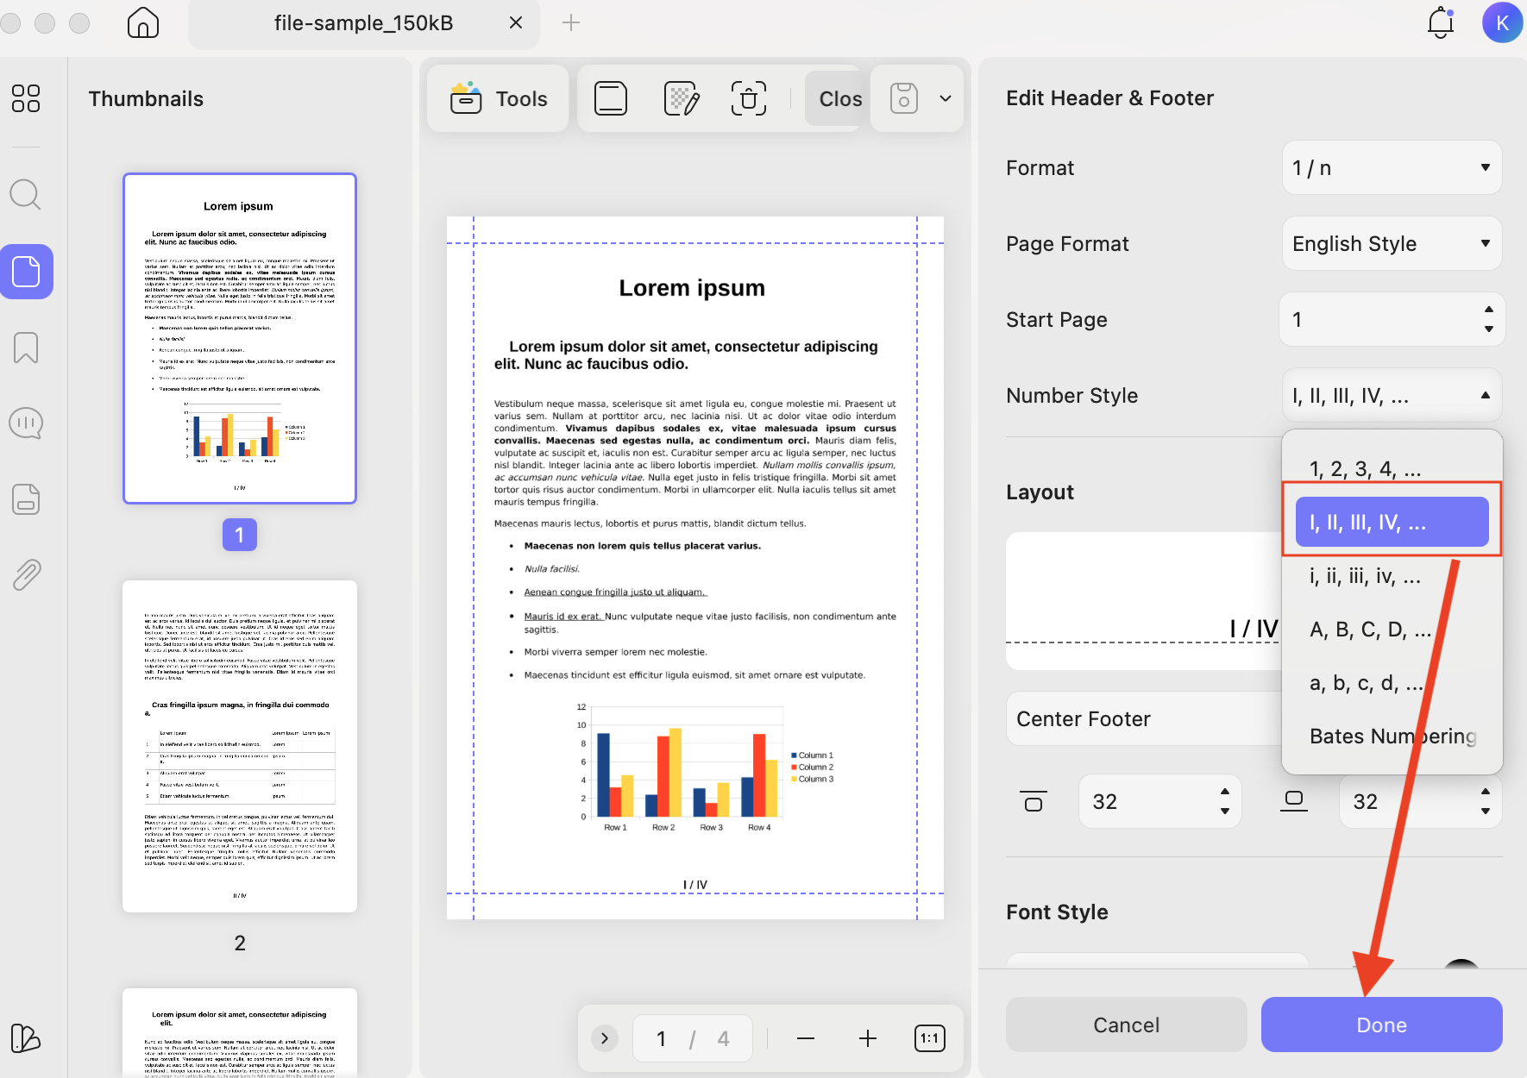
Task: Click the Done button
Action: click(x=1382, y=1025)
